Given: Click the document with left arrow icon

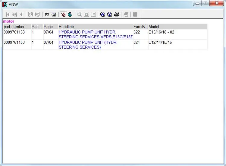Looking at the screenshot, I should [31, 14].
